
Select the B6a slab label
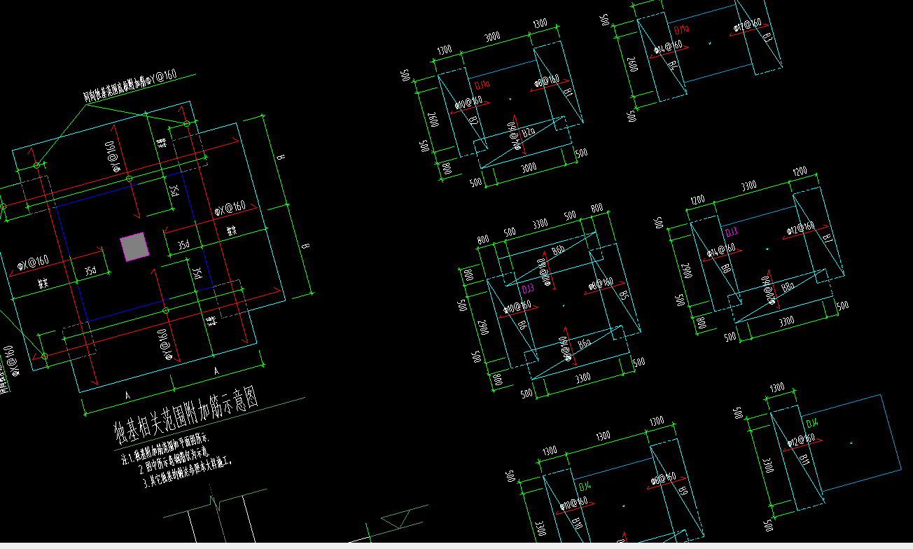pos(585,342)
